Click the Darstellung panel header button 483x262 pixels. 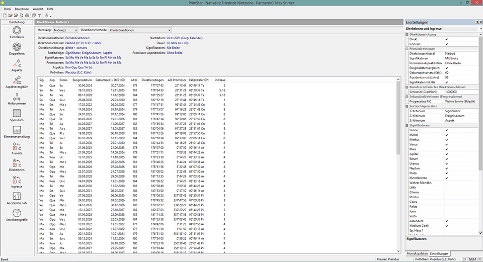tap(17, 22)
